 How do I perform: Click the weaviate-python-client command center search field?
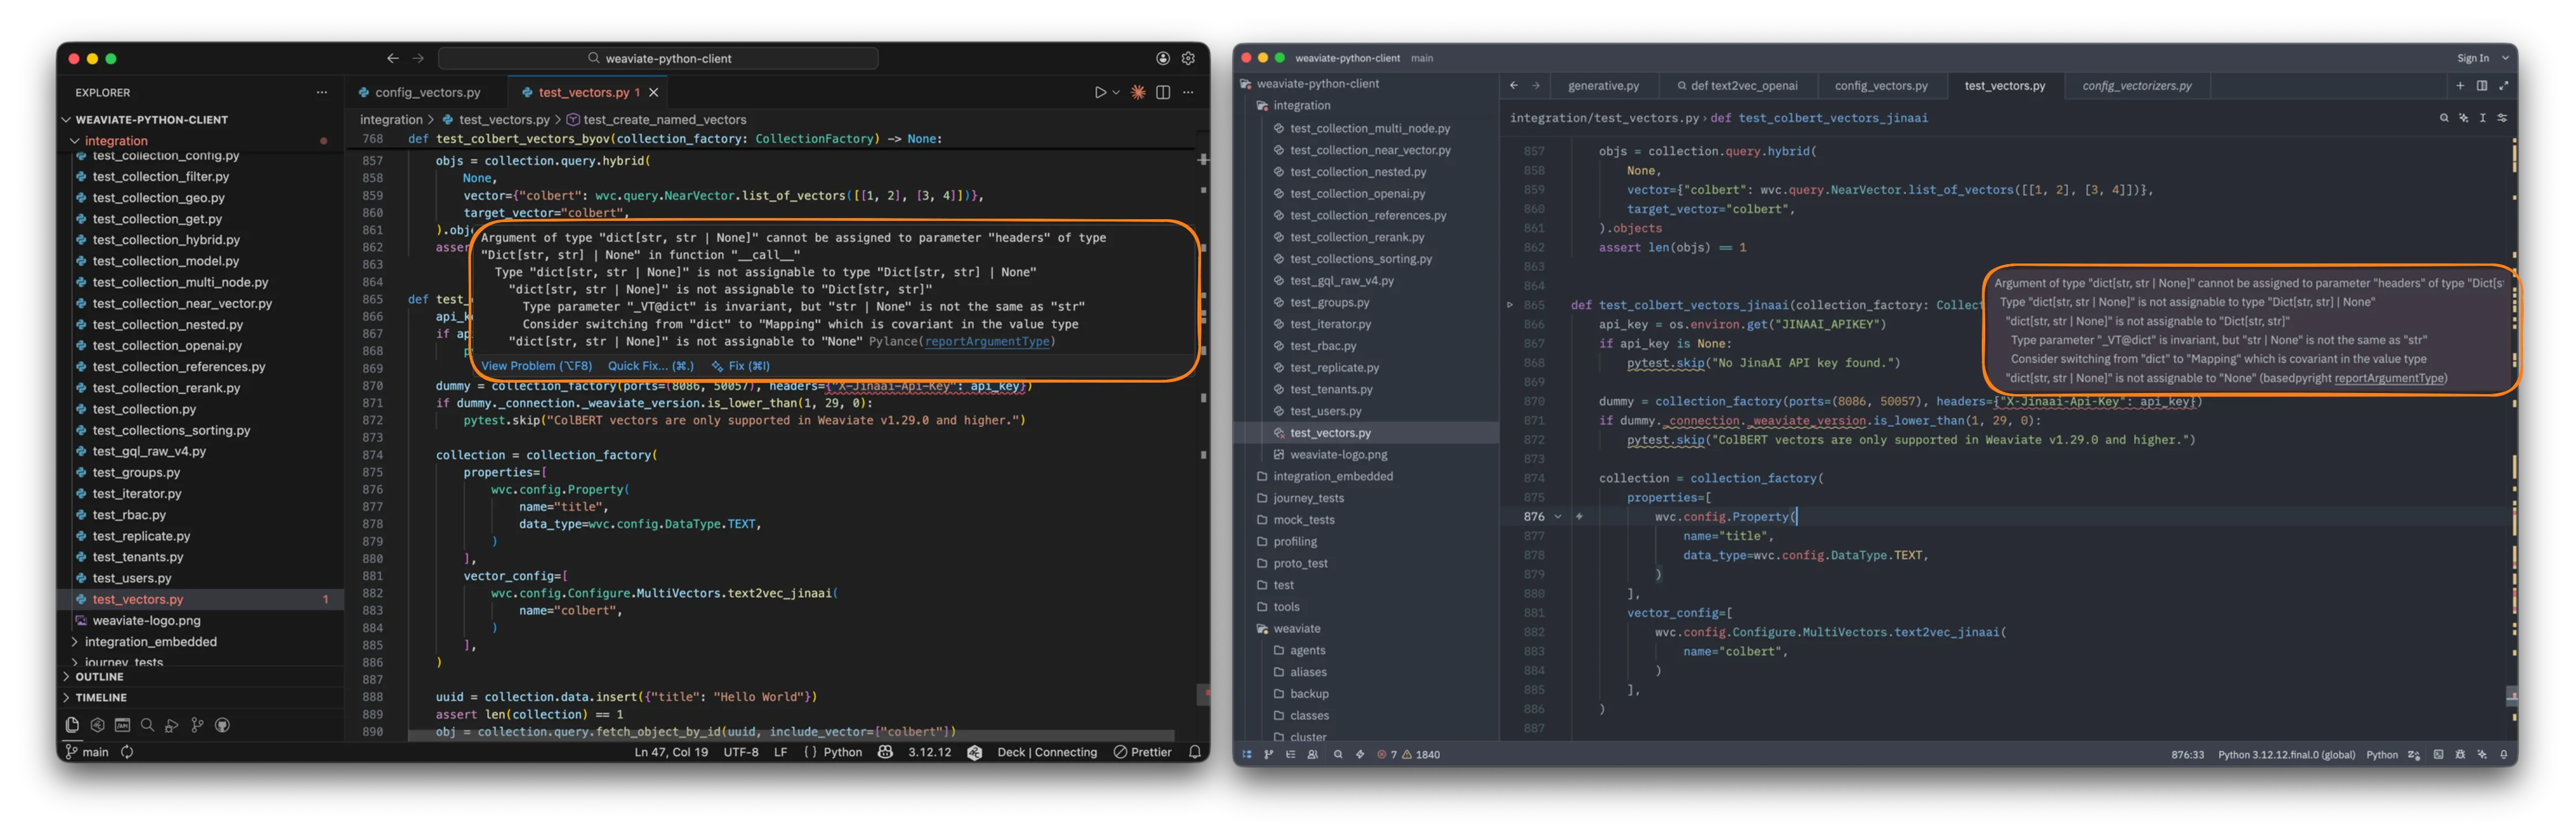pyautogui.click(x=658, y=58)
